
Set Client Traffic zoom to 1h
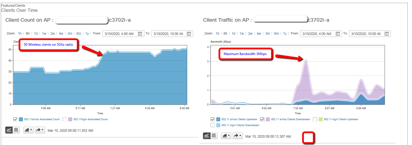pos(217,34)
